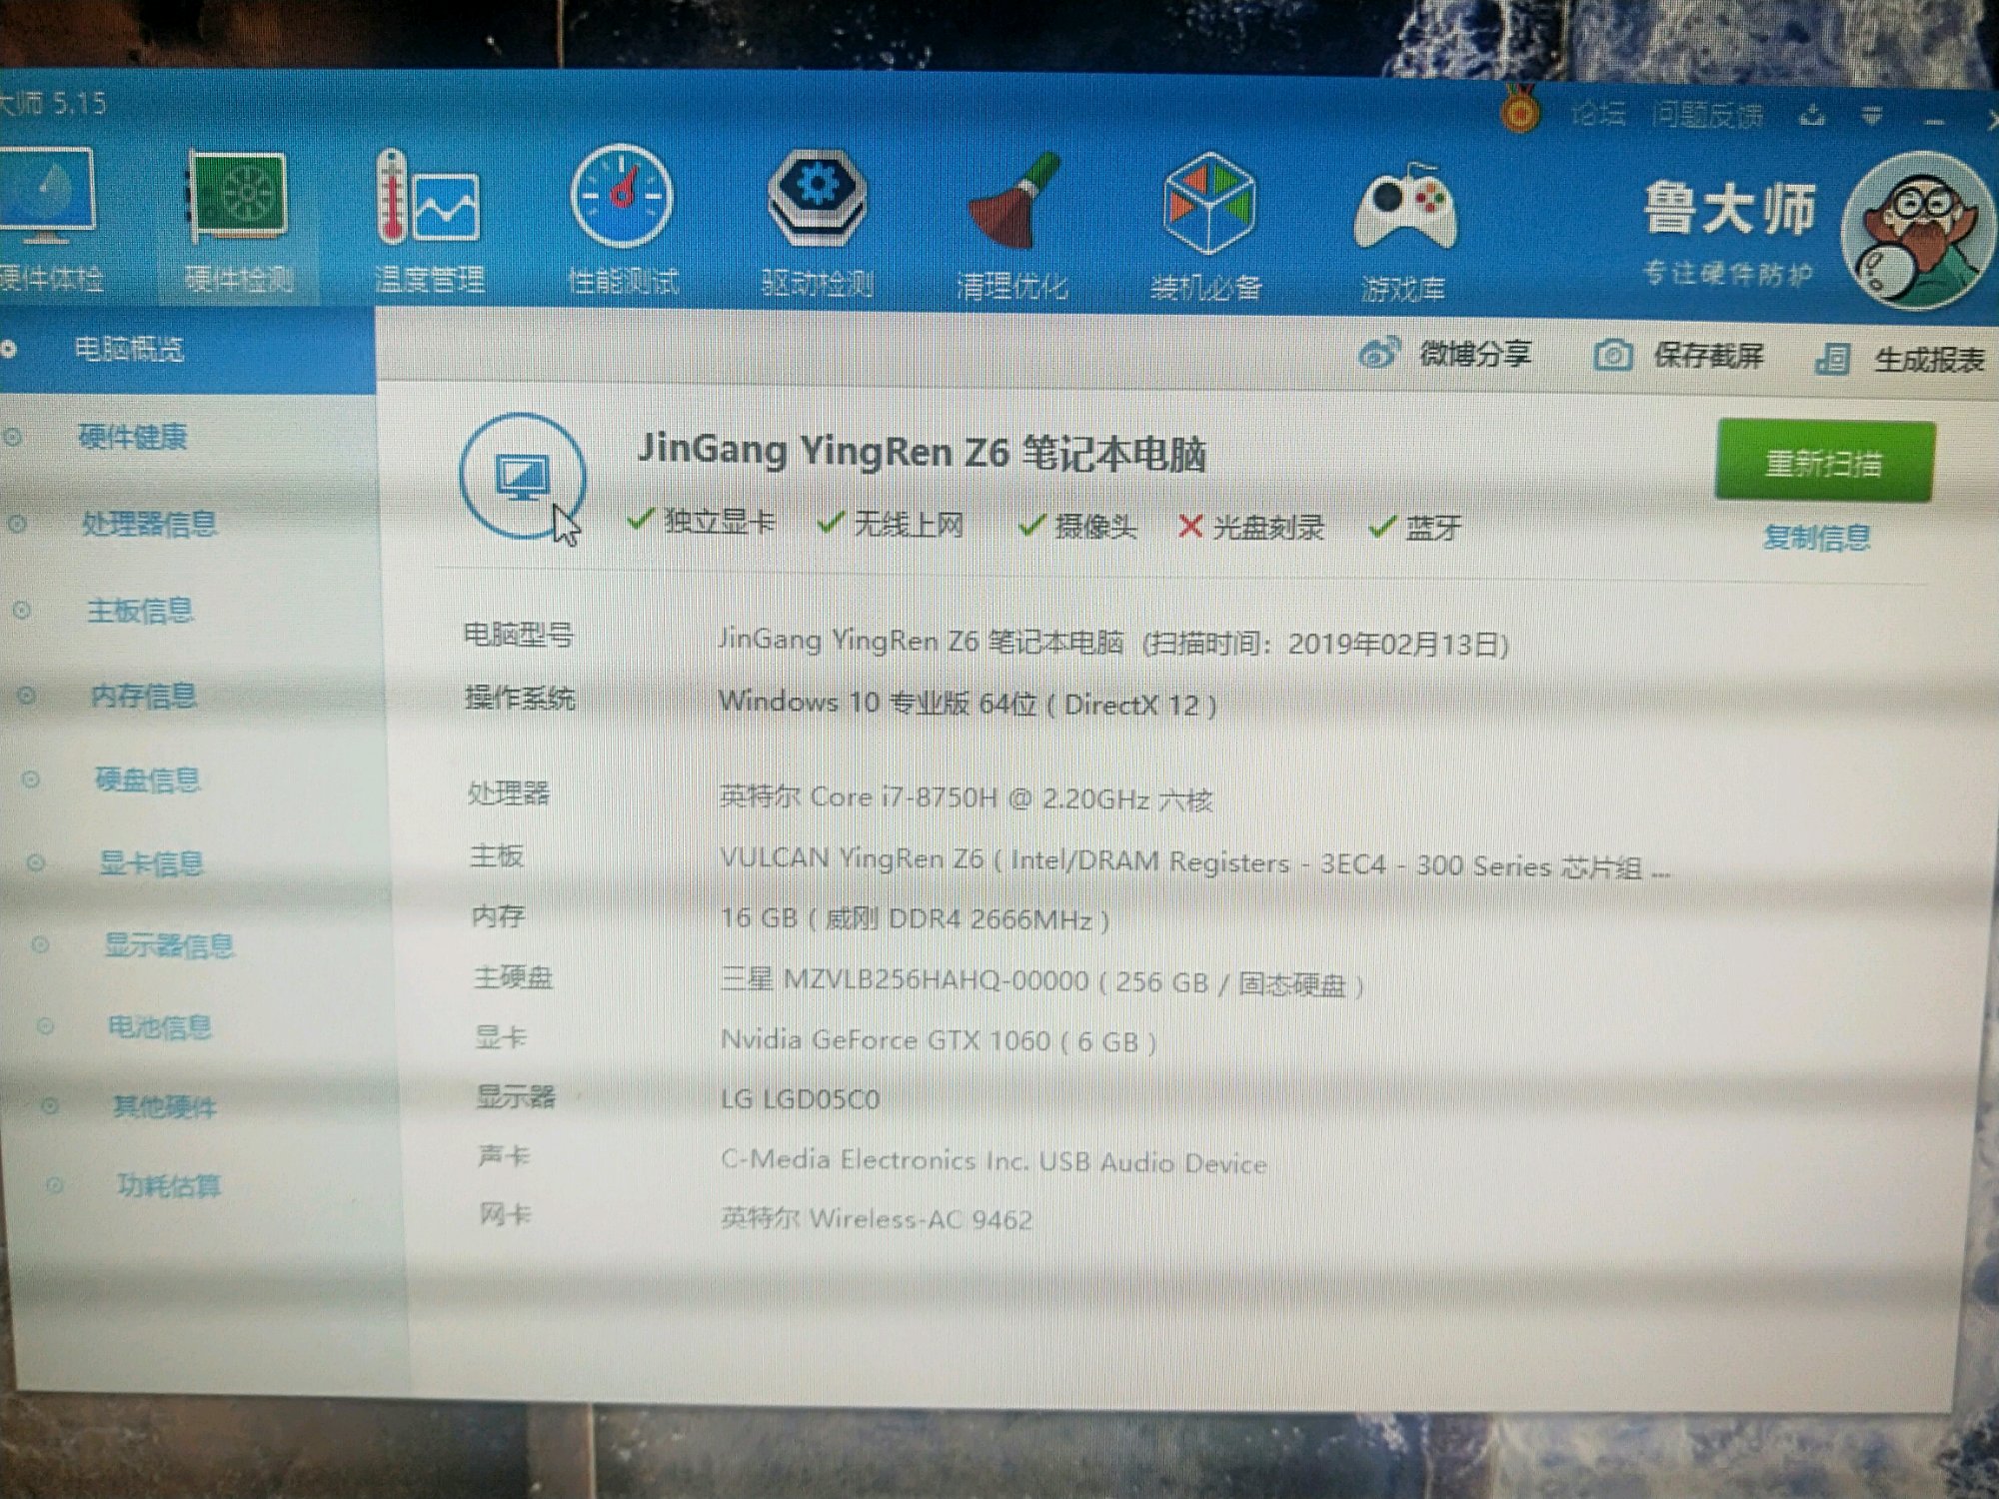Click 保存截屏 to save a screenshot

(x=1679, y=356)
